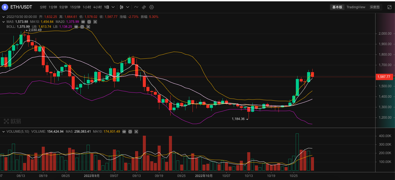The width and height of the screenshot is (395, 180).
Task: Hide the VOLUME indicator
Action: pos(124,132)
